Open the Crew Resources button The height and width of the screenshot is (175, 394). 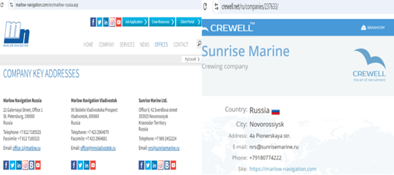162,22
